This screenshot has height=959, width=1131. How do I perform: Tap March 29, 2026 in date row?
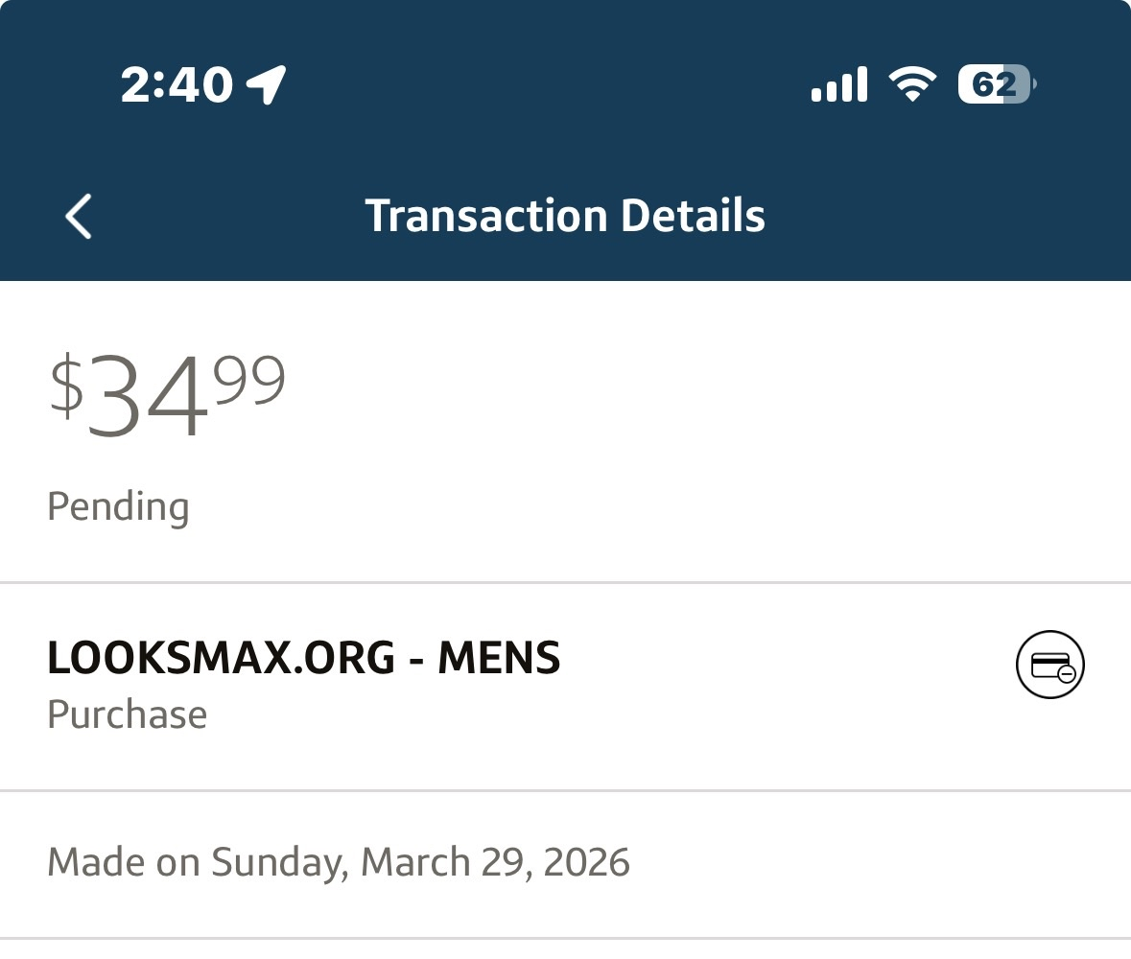495,862
